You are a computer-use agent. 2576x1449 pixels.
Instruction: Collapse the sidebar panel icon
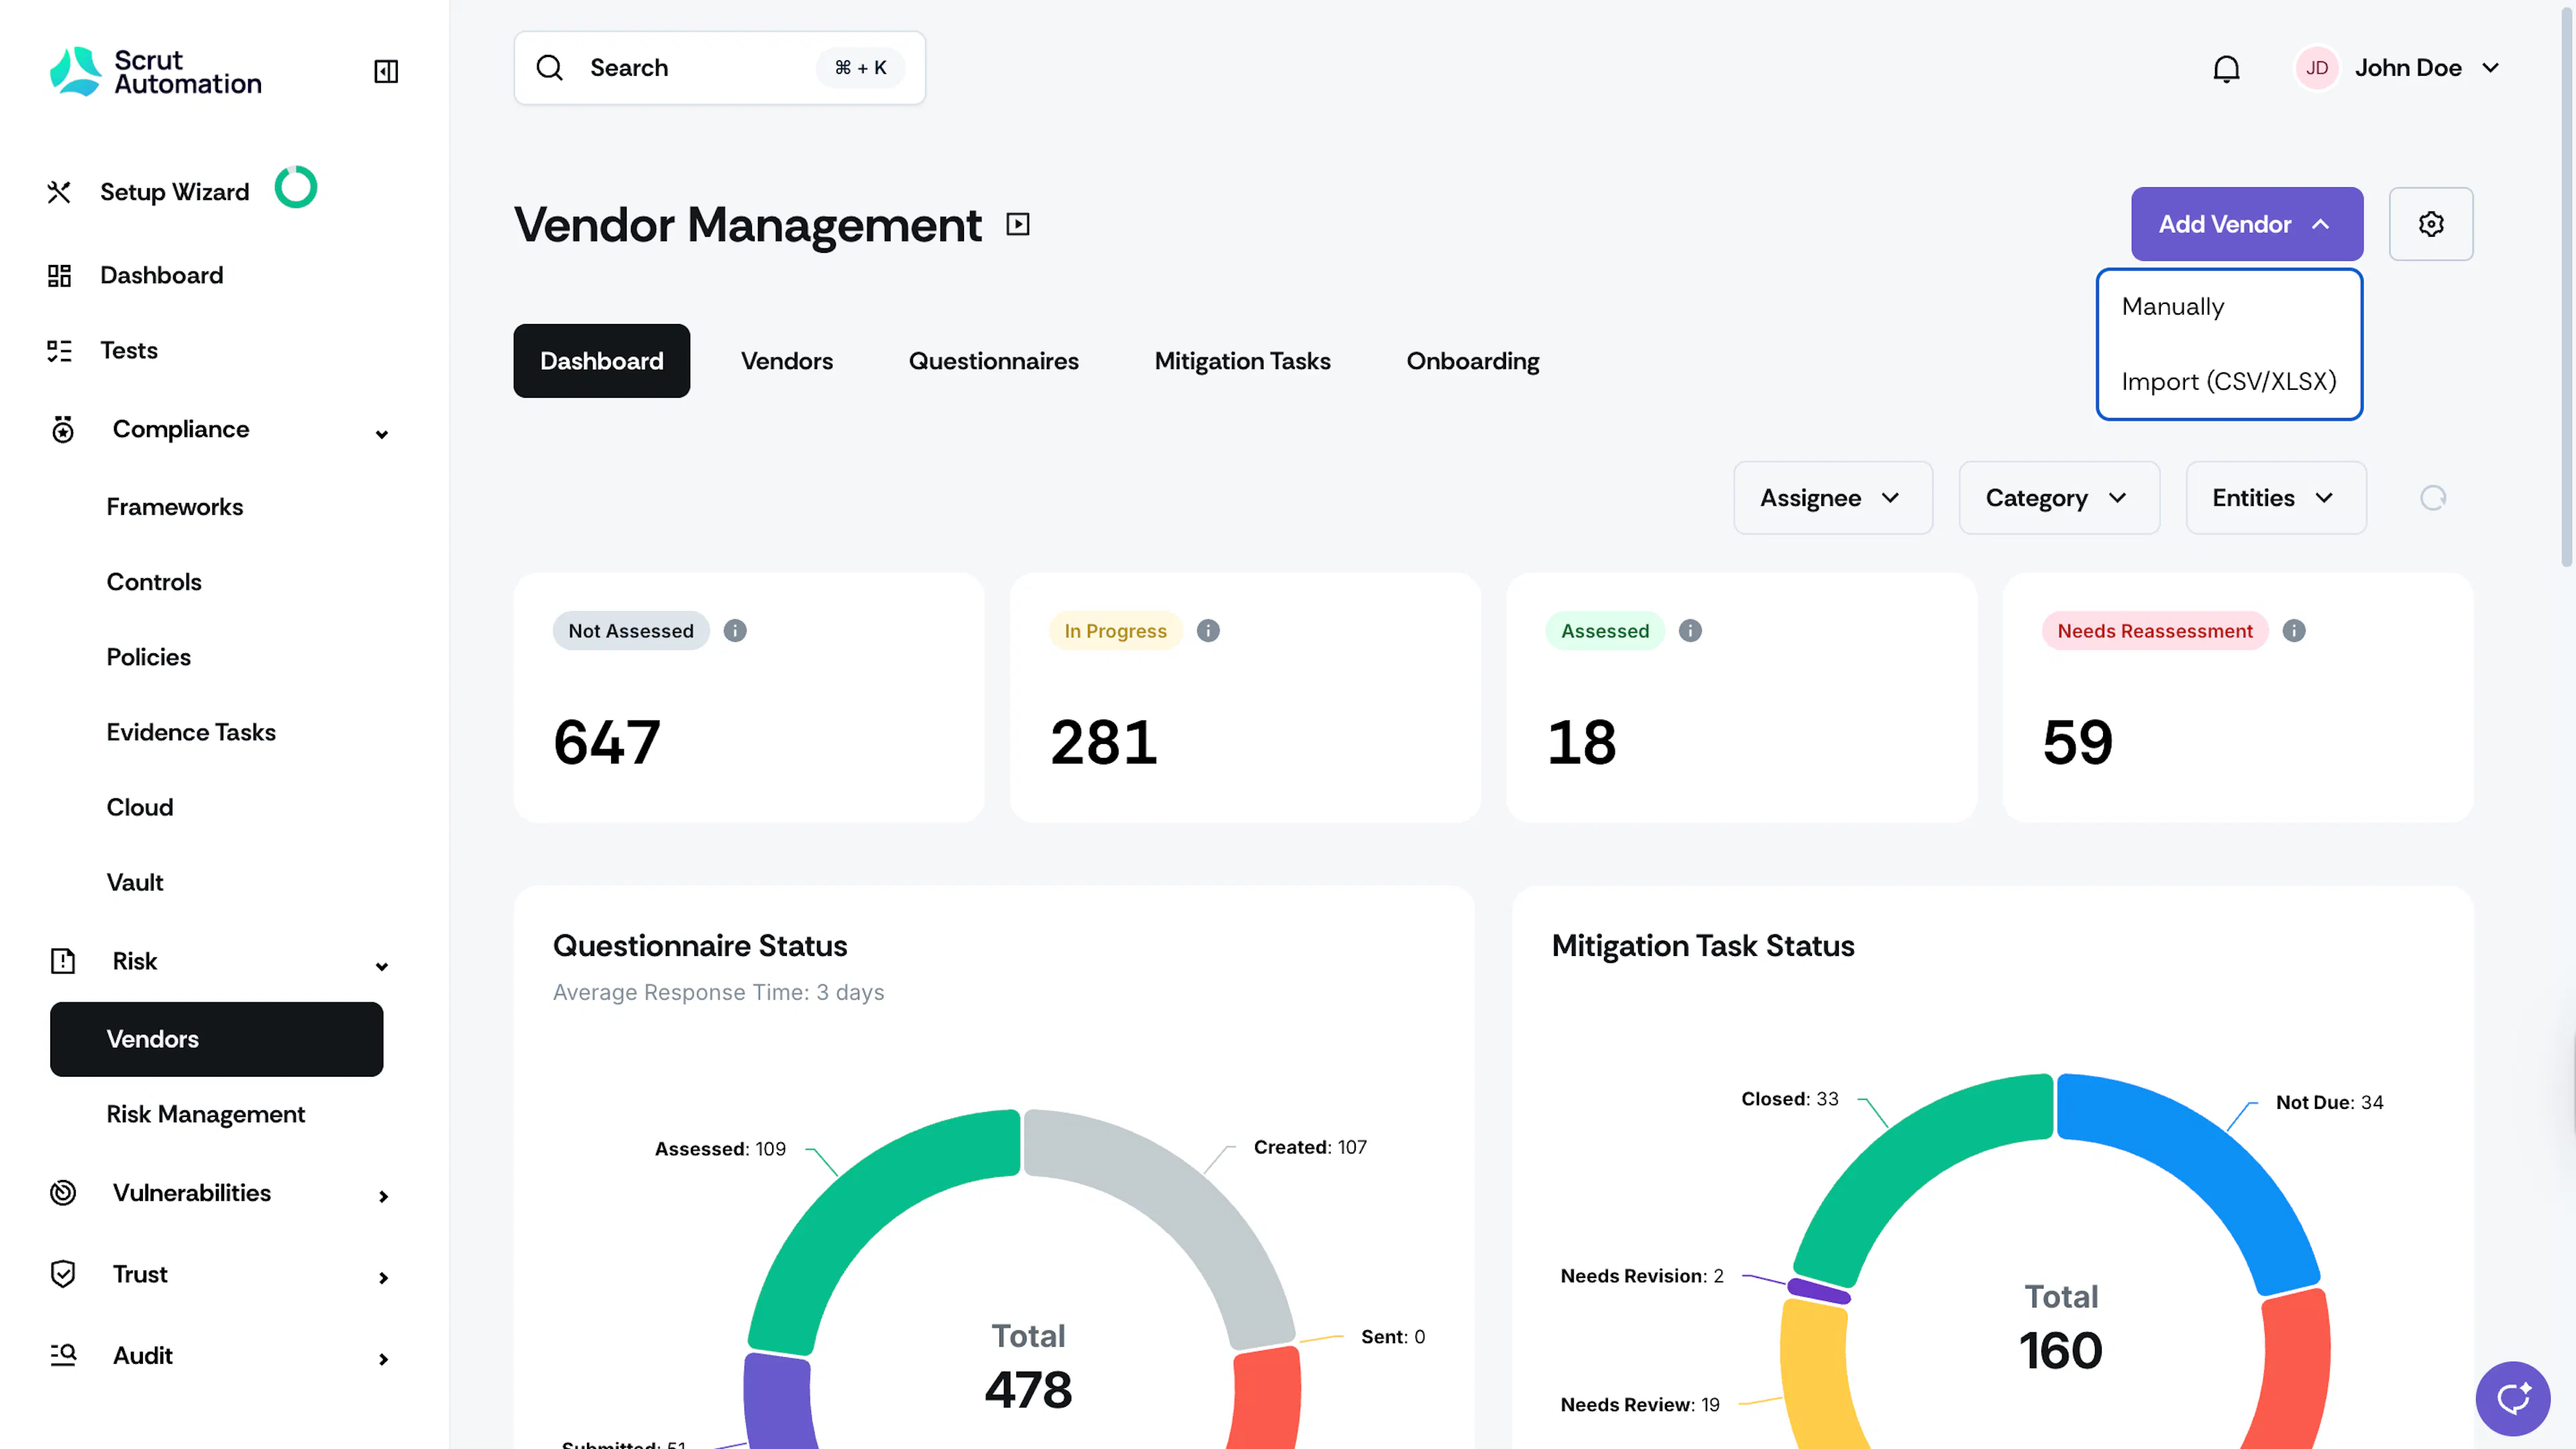[x=385, y=71]
